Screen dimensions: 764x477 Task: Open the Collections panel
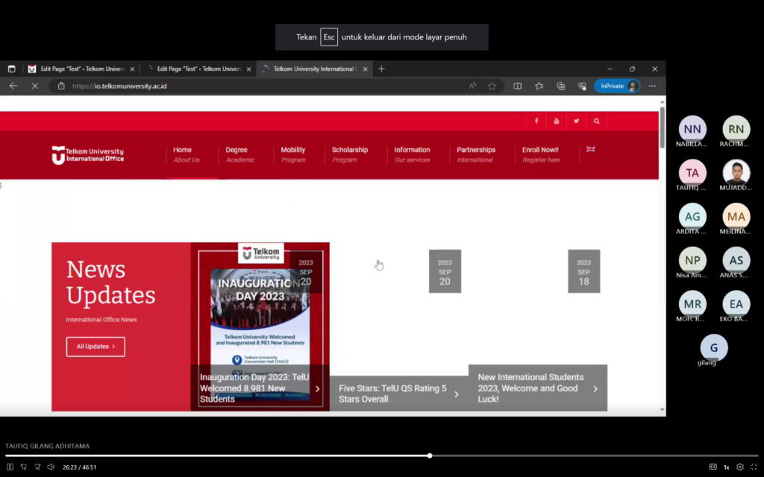(x=561, y=86)
